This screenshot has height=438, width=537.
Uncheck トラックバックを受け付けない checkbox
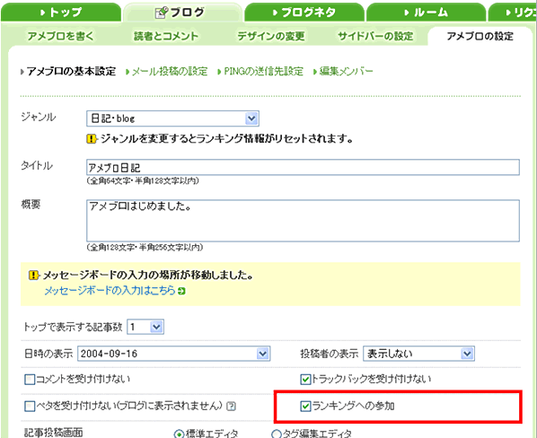point(305,380)
